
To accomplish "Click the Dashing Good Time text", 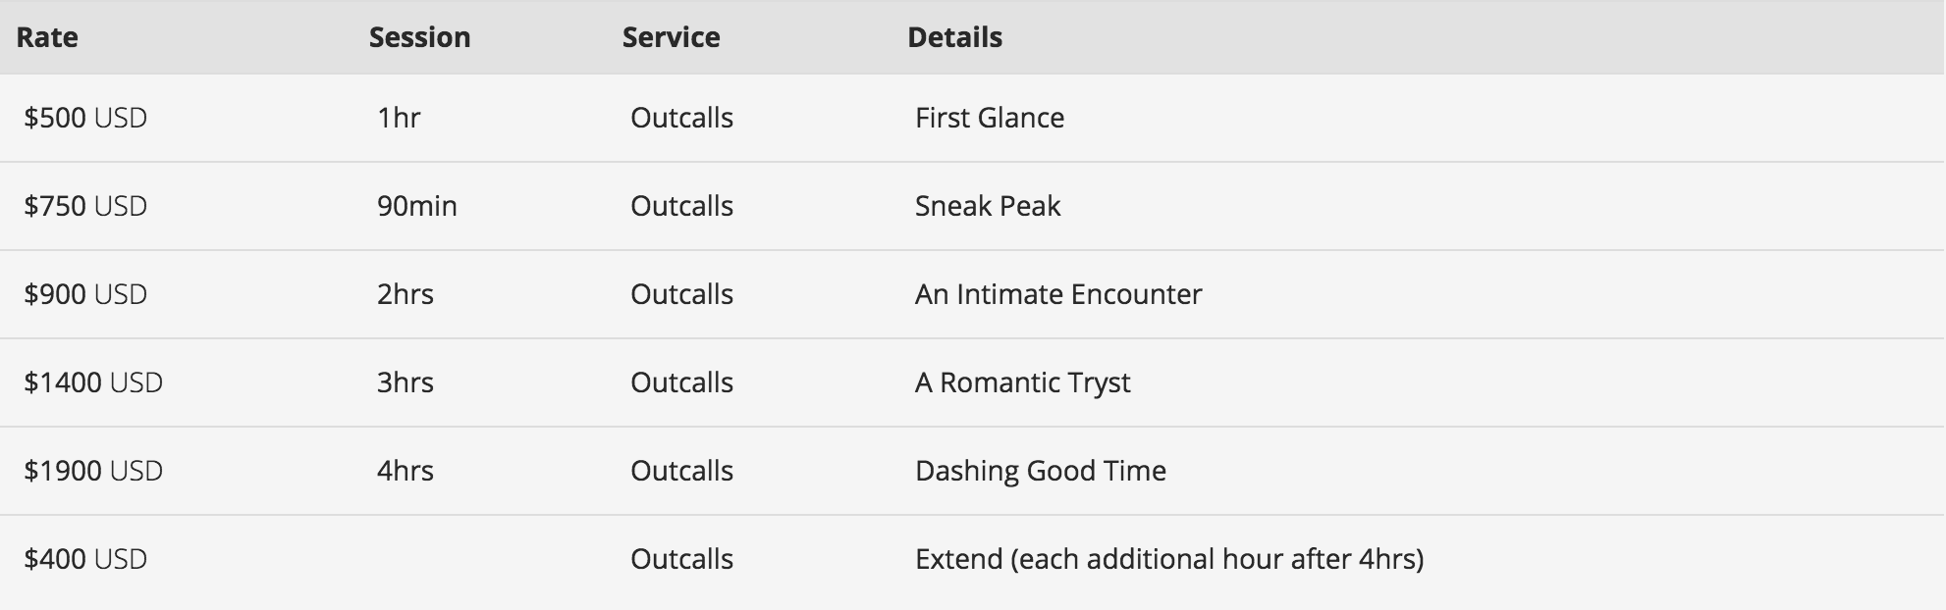I will pyautogui.click(x=1041, y=471).
